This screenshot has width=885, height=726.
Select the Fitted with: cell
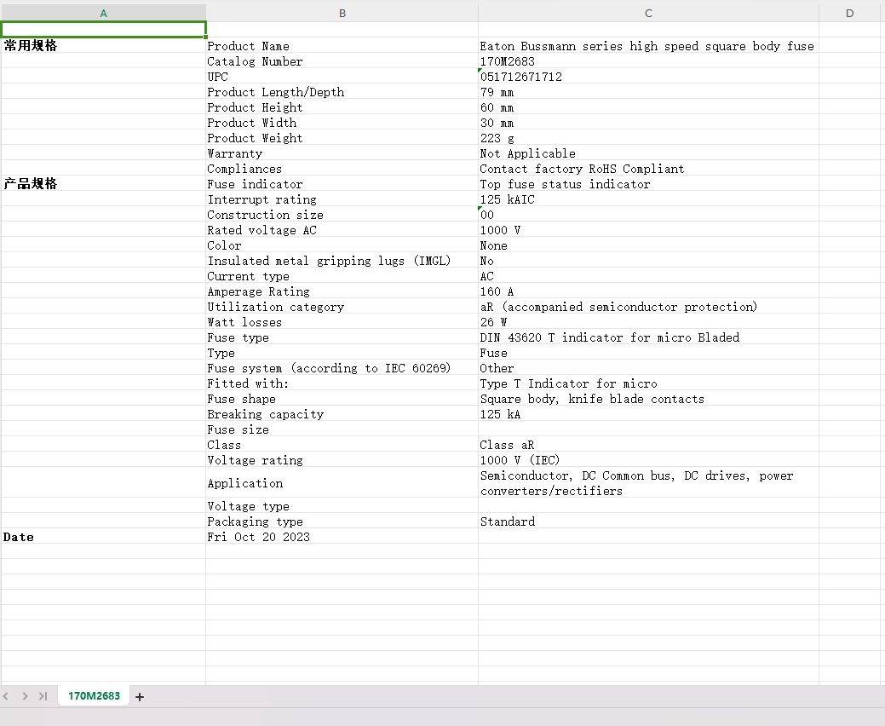point(342,383)
